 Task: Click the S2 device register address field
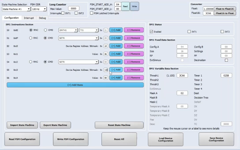tap(106, 46)
